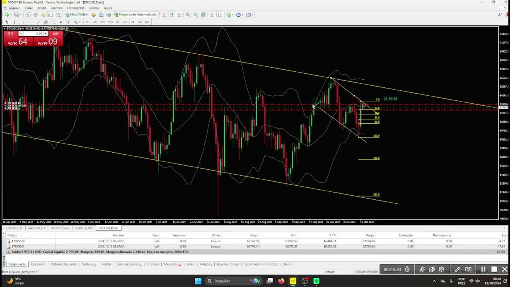510x287 pixels.
Task: Open the Market Watch panel icon
Action: [x=28, y=15]
